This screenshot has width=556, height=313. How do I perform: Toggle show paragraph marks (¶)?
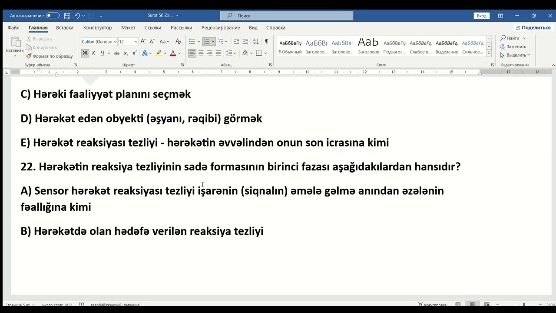pos(266,42)
